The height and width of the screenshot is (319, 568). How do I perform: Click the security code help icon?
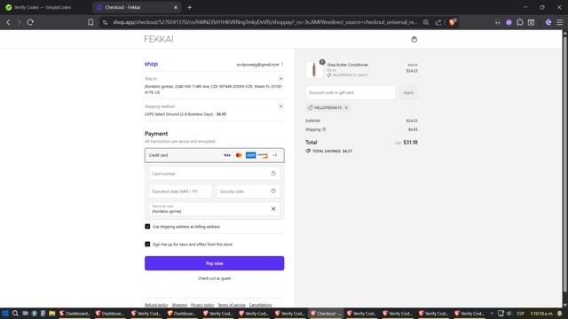coord(273,191)
